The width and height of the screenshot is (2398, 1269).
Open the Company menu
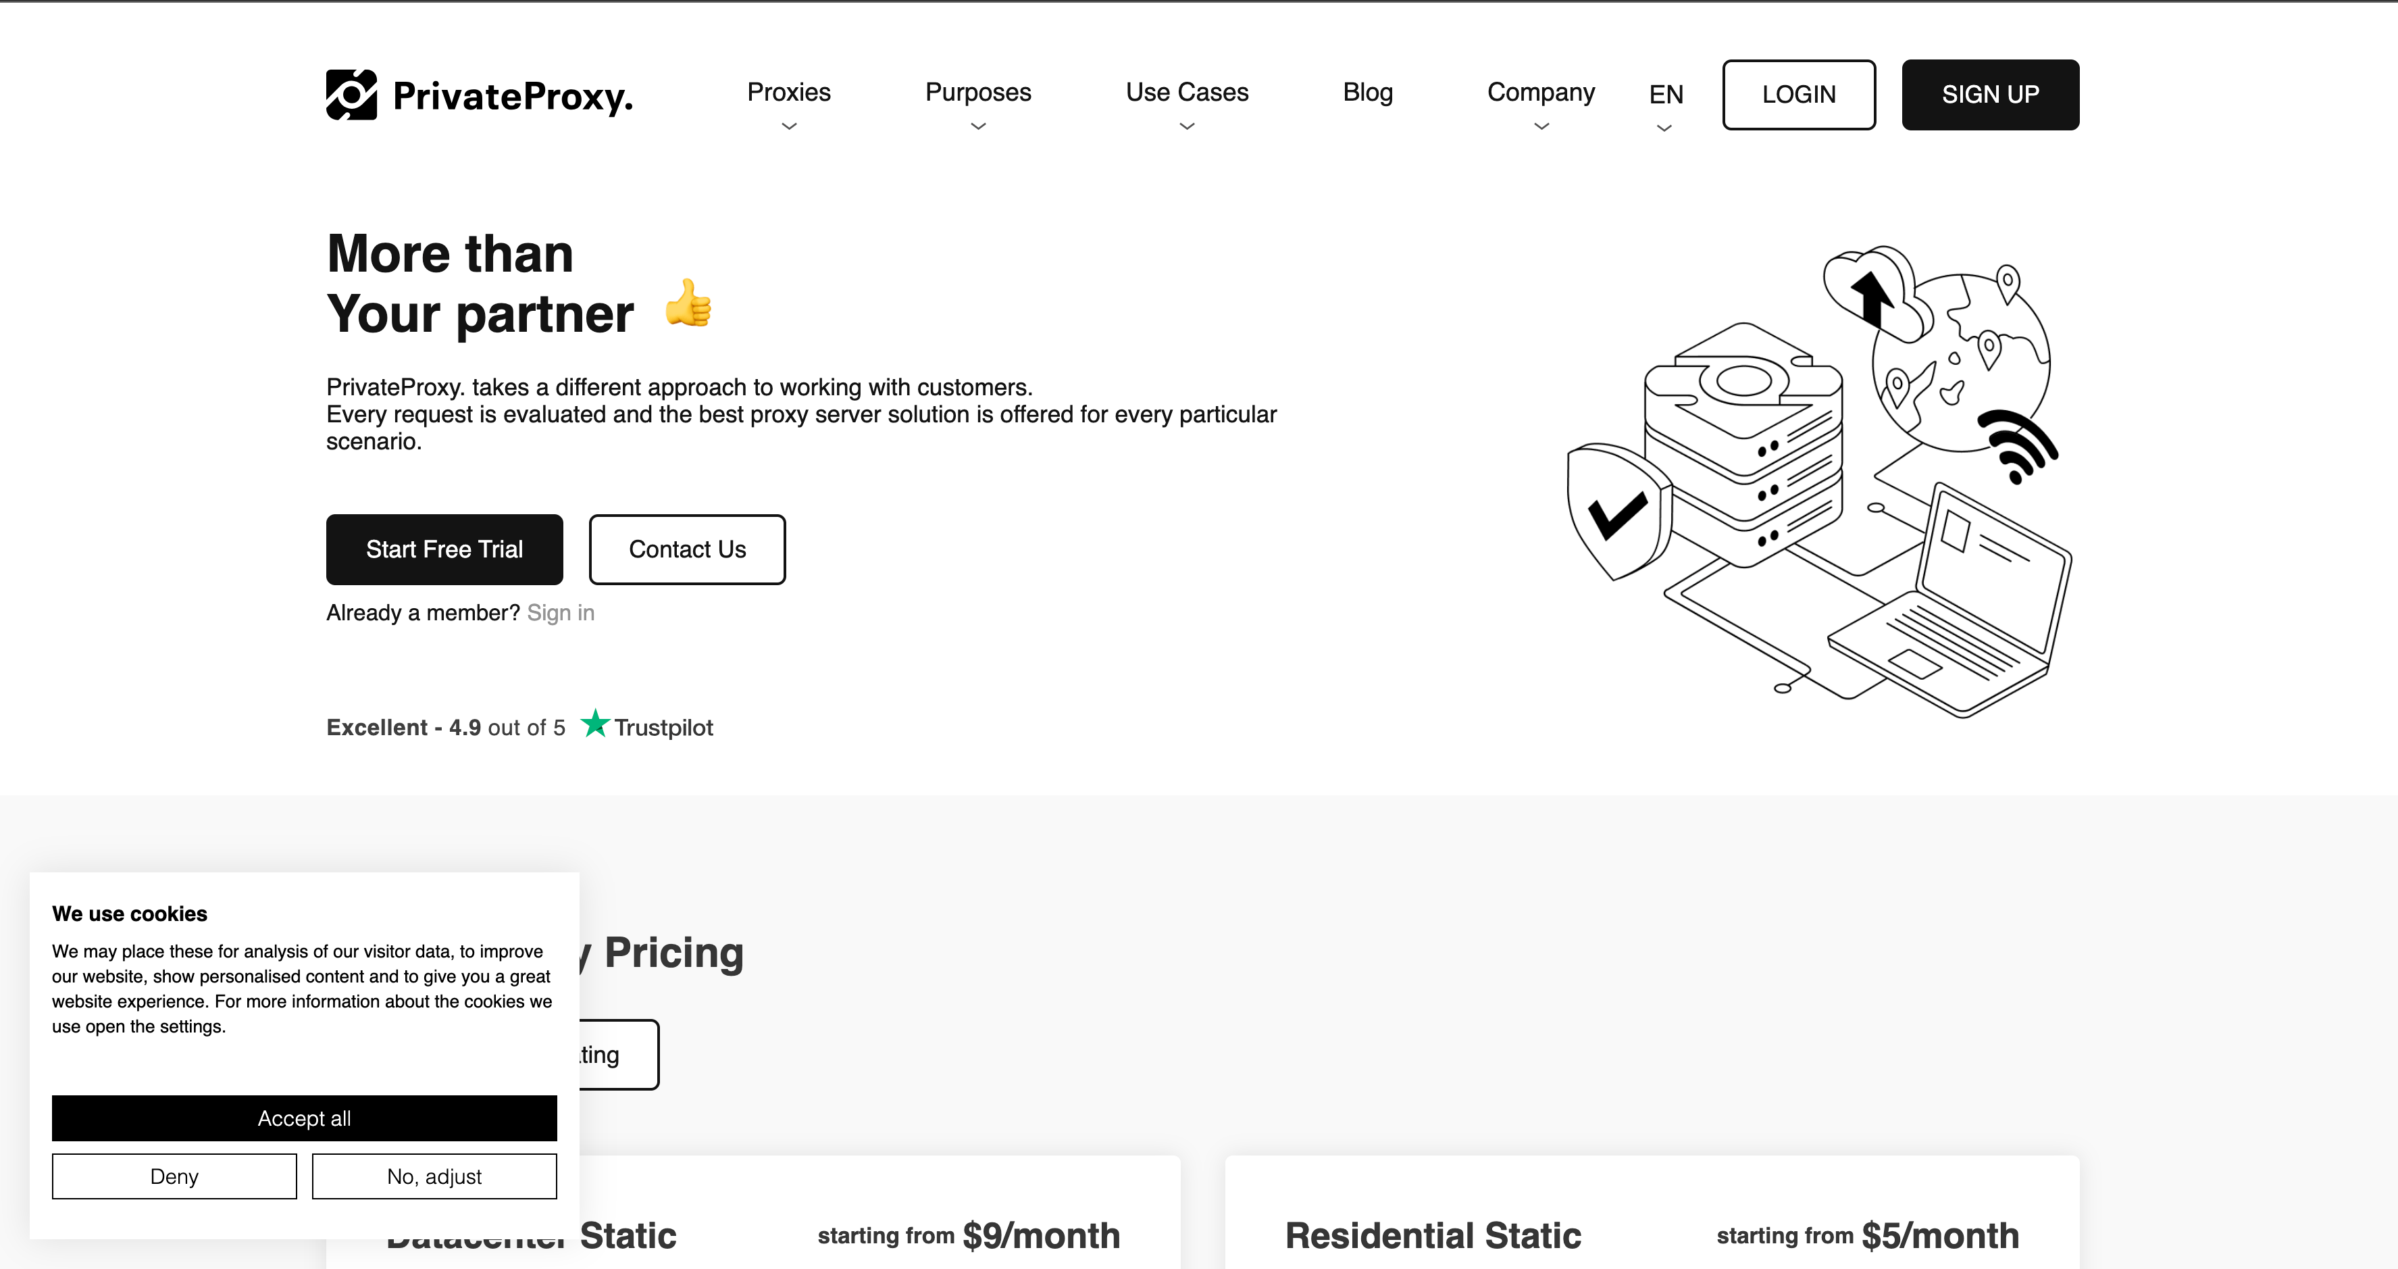[1541, 104]
